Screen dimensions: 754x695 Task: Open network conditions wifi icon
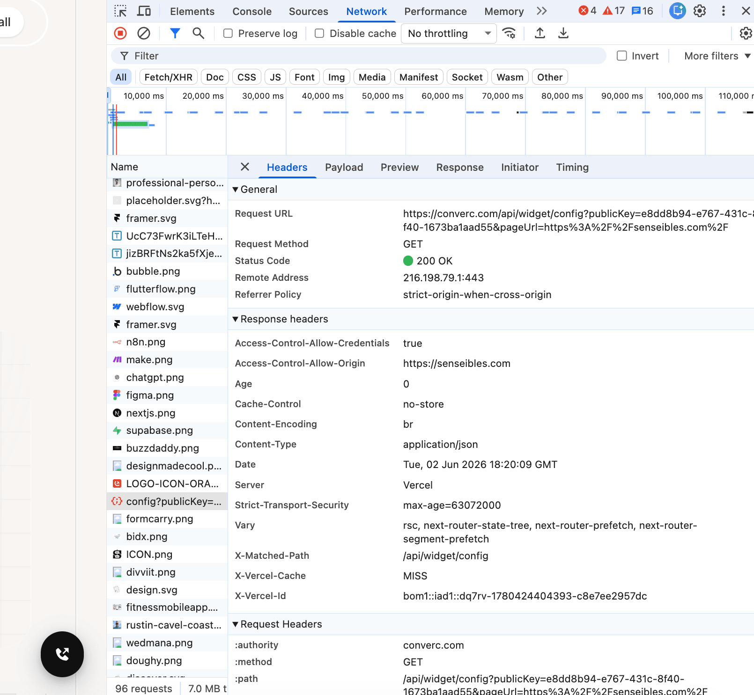[x=509, y=33]
